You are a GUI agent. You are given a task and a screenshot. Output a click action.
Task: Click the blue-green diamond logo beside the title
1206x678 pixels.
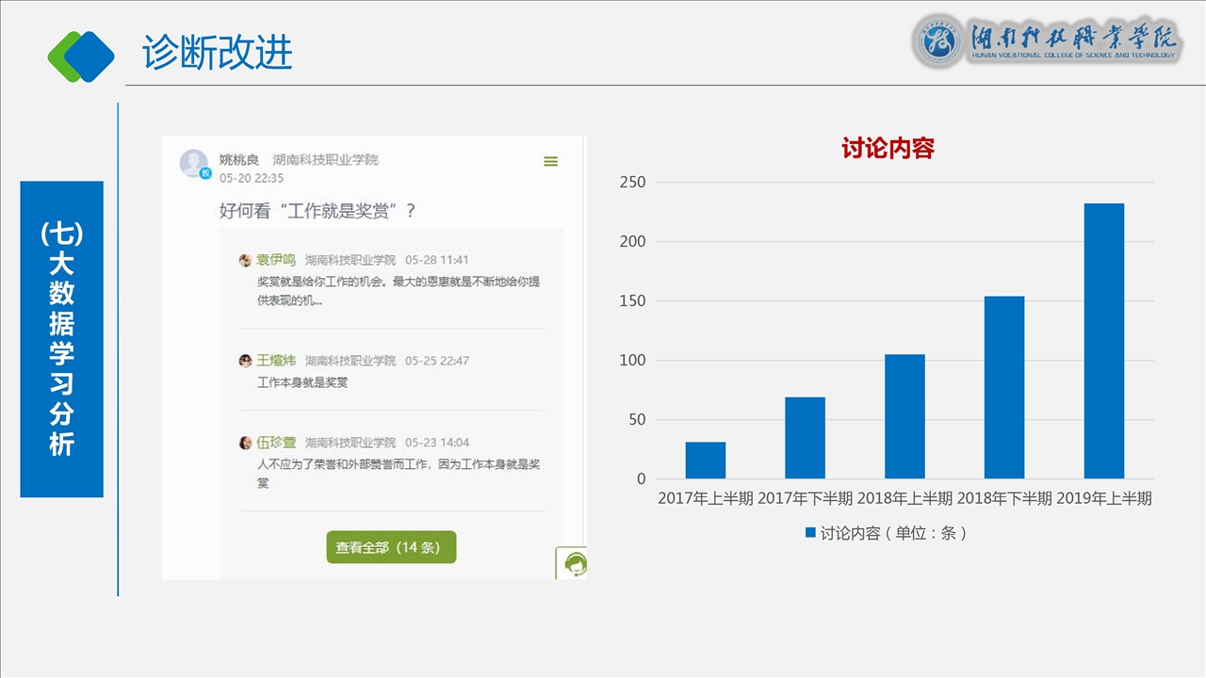pos(81,56)
